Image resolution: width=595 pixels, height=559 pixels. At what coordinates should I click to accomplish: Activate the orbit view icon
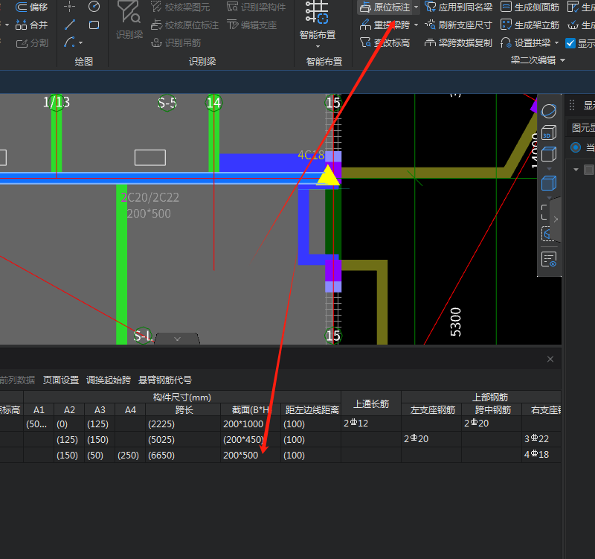click(549, 111)
